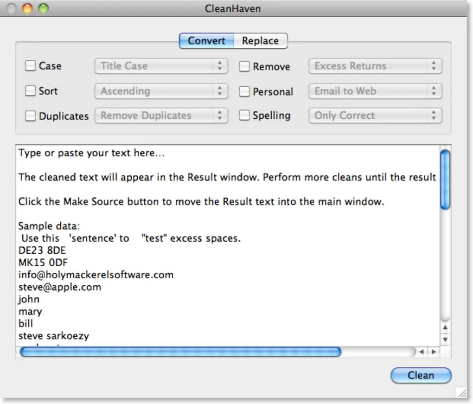Click the 'steve sarkoezy' line
Screen dimensions: 473x404
coord(54,336)
